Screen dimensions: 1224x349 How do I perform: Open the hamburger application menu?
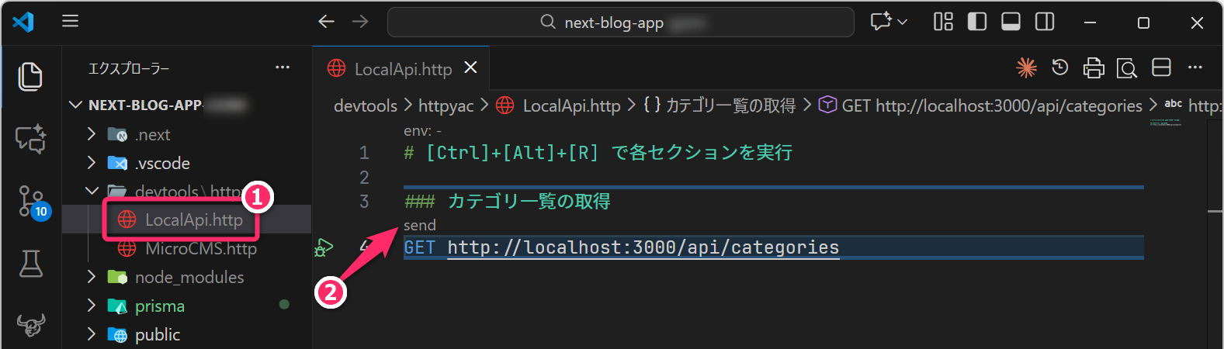click(x=71, y=22)
